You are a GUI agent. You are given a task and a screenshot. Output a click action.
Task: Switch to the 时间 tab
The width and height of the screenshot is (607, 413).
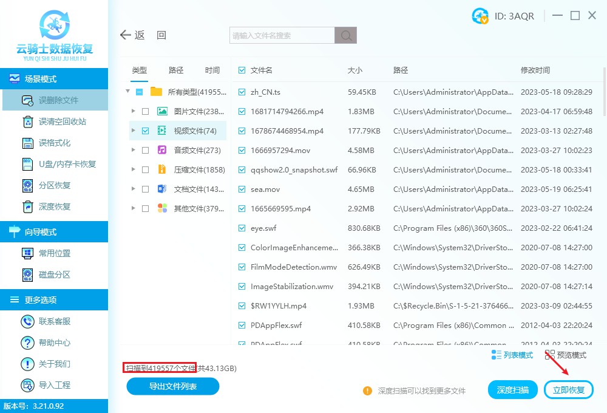212,70
